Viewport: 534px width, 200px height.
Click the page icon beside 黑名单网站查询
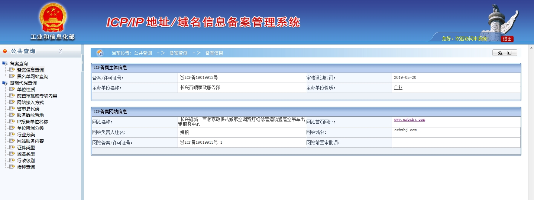point(12,76)
